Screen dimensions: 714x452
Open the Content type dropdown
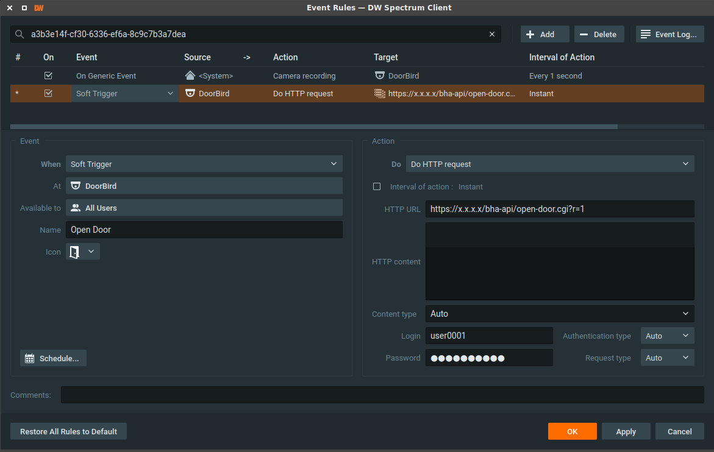[560, 313]
